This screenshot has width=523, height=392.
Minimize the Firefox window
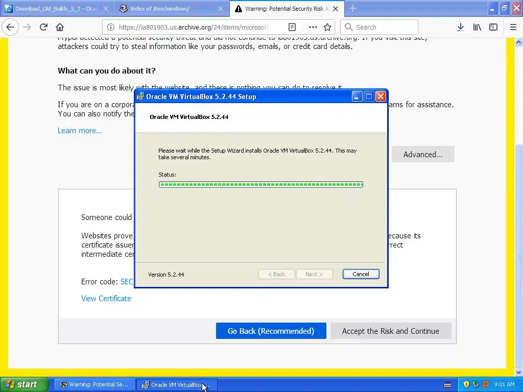[492, 9]
